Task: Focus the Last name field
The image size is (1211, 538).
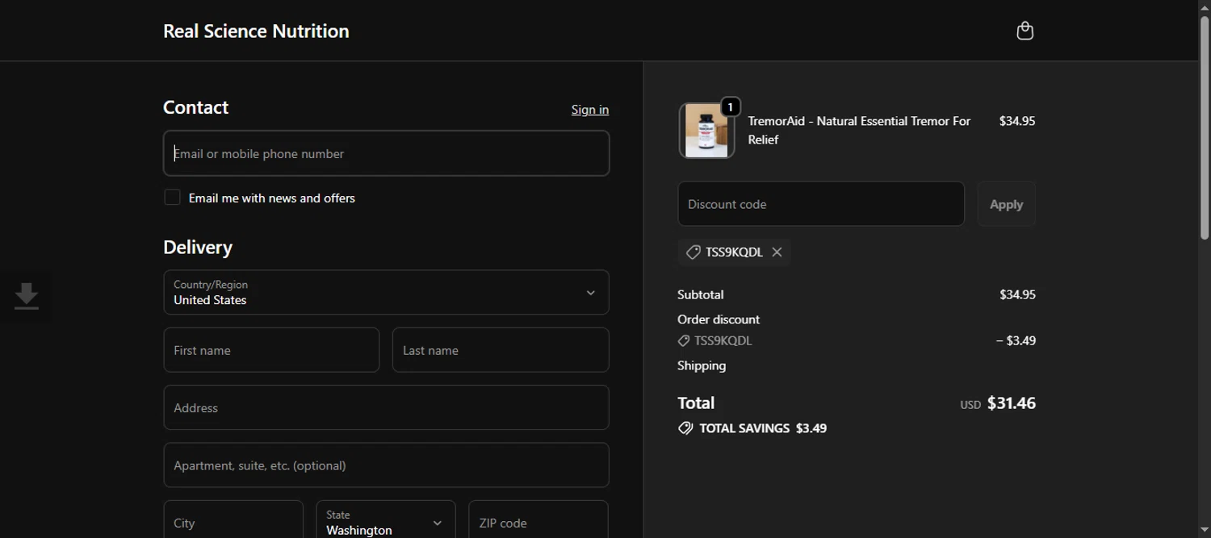Action: point(501,350)
